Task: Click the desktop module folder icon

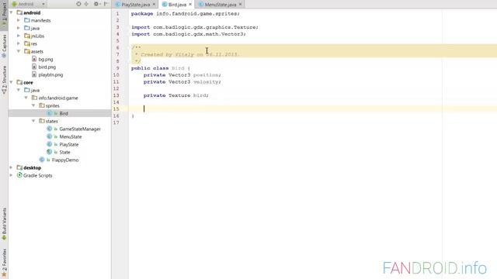Action: (19, 167)
